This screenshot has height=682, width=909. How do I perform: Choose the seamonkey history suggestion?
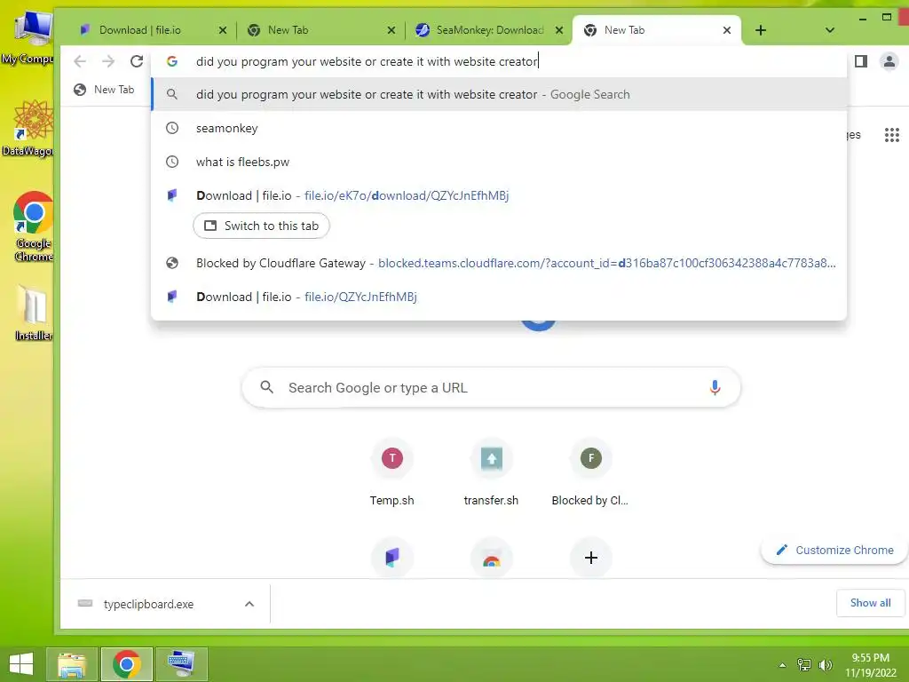coord(499,128)
